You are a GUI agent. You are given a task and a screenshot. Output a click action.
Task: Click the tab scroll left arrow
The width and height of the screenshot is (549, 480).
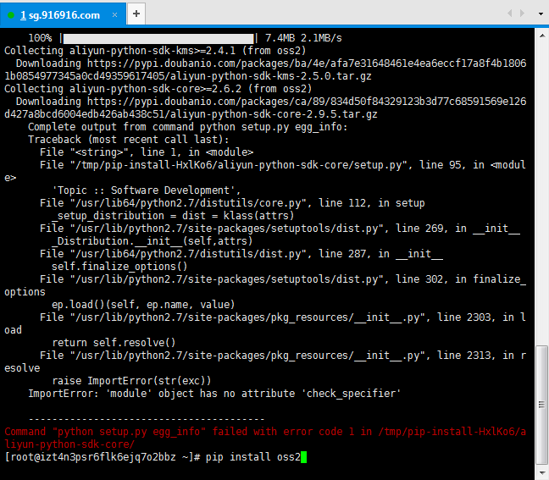[x=509, y=14]
